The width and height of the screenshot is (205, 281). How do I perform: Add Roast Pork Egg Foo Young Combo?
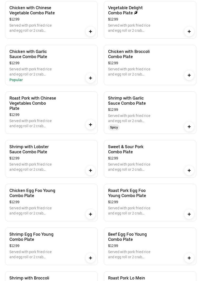189,214
